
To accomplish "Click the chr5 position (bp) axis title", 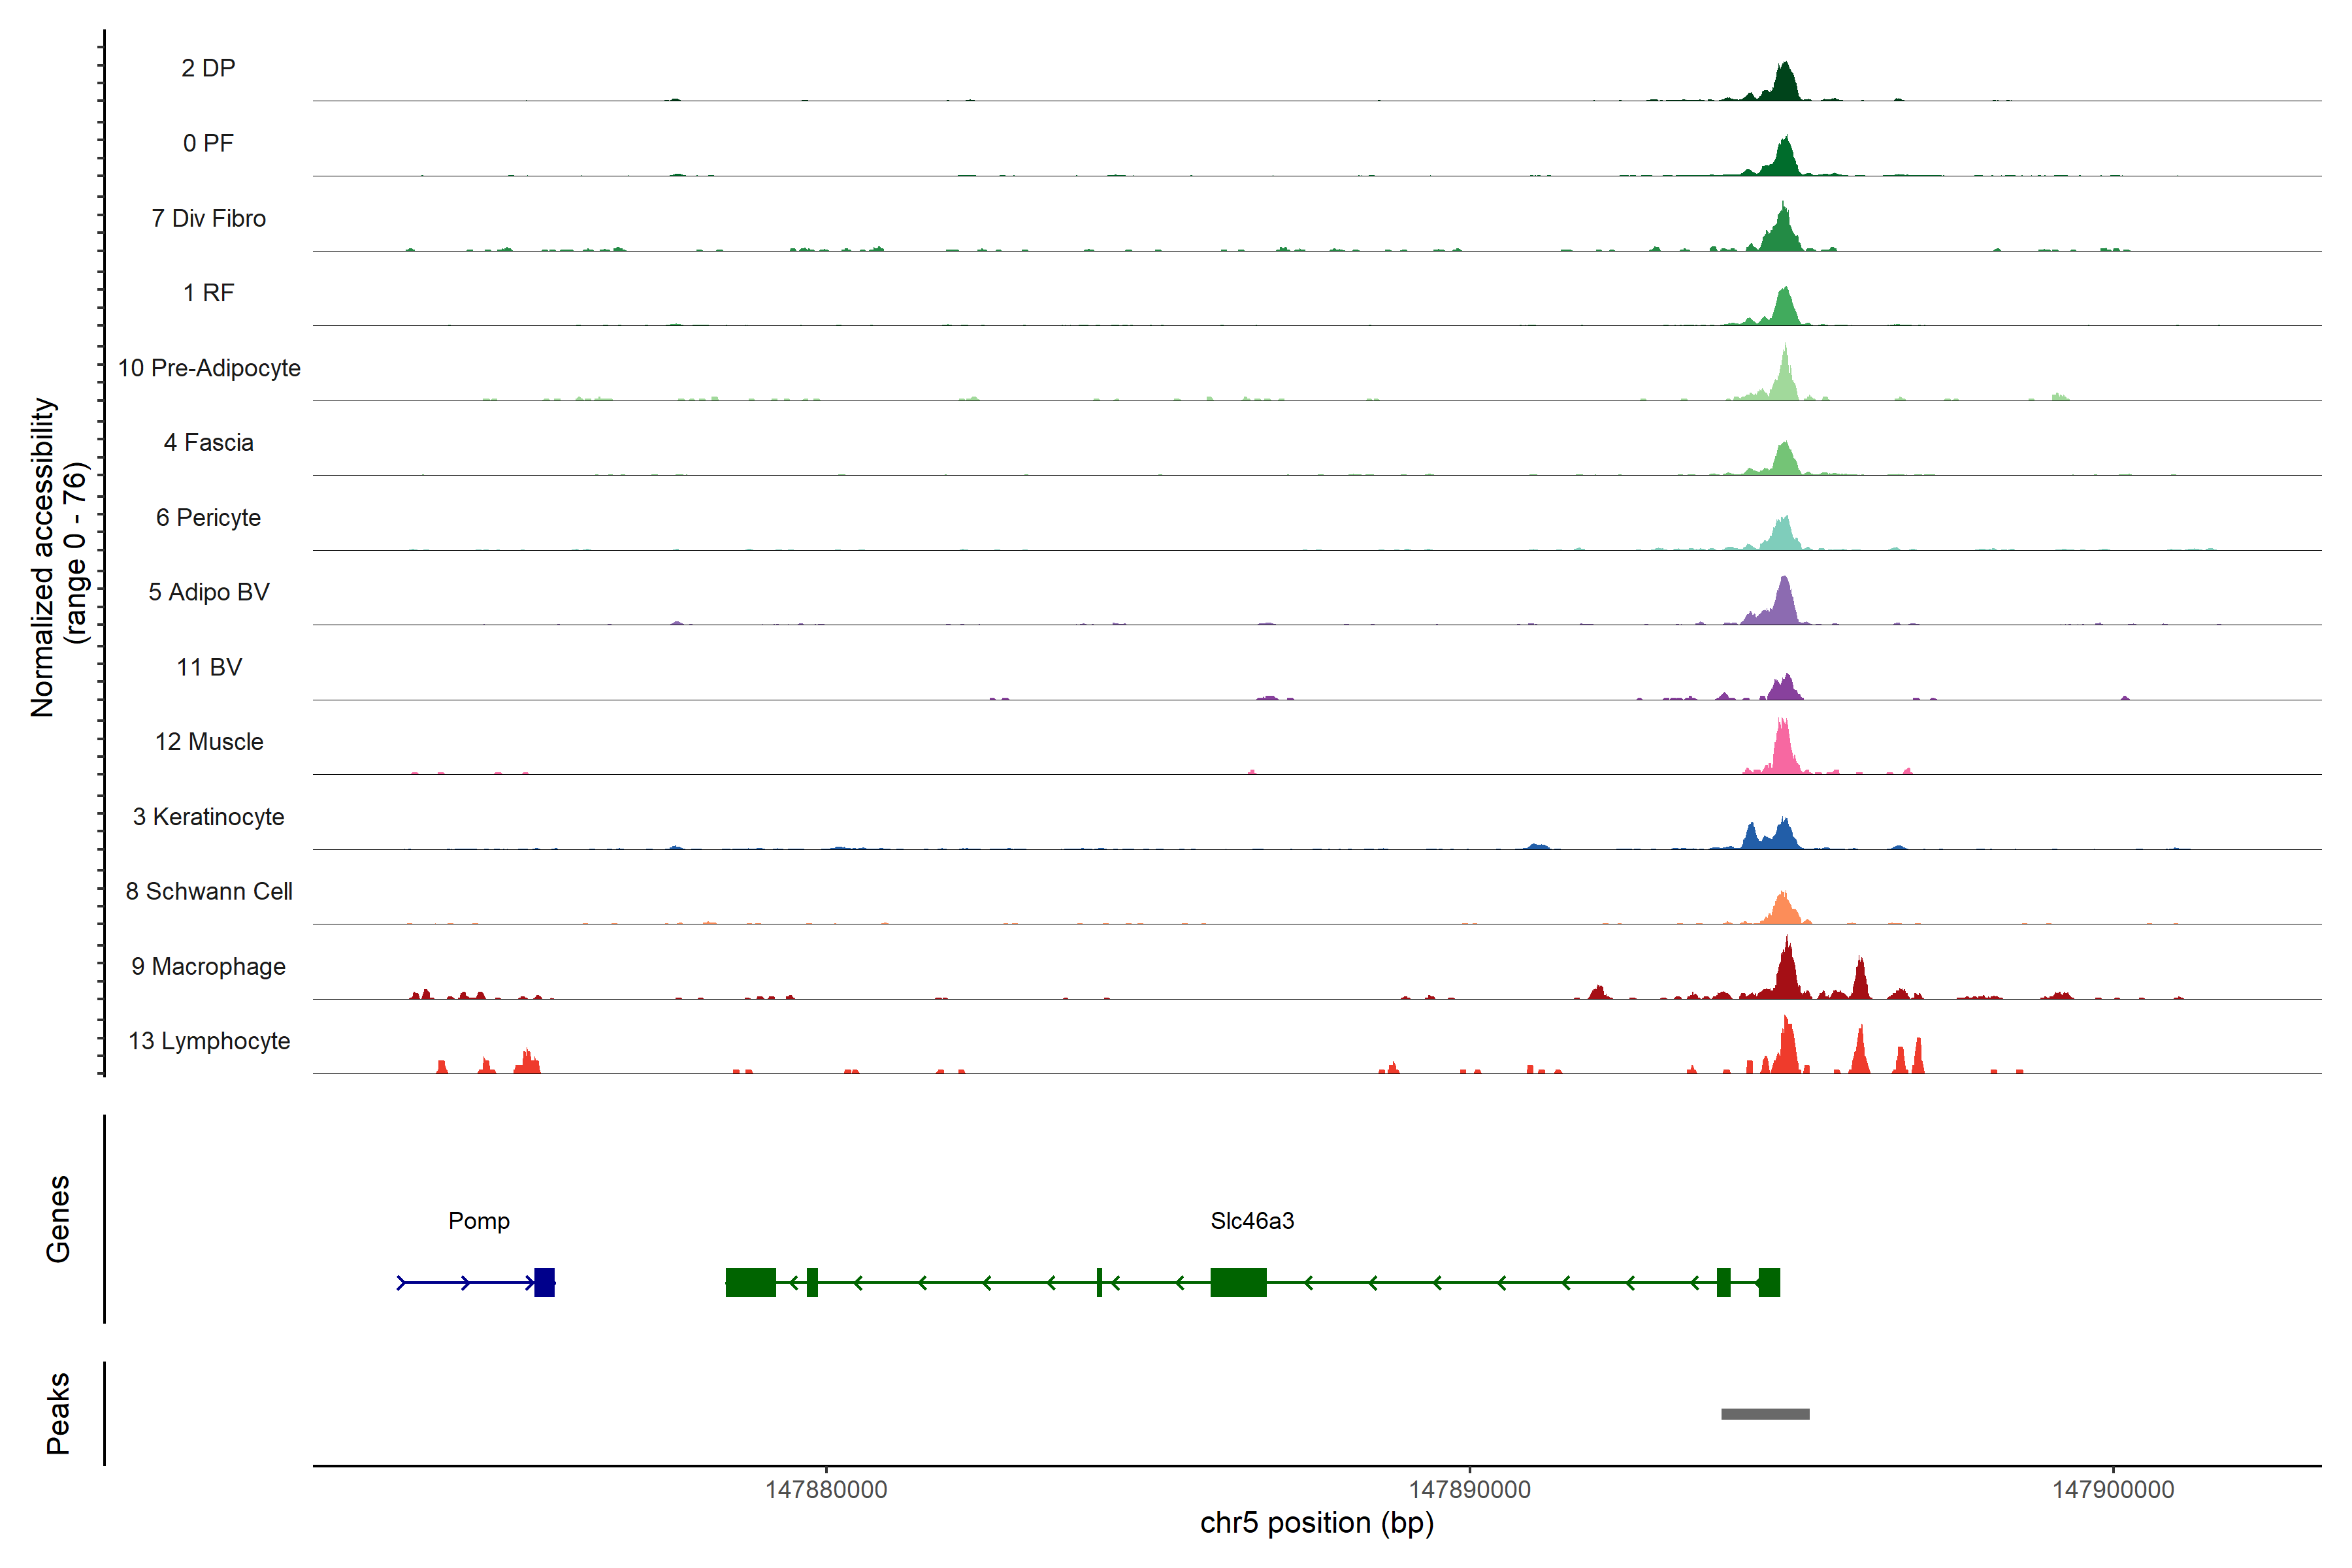I will 1316,1523.
